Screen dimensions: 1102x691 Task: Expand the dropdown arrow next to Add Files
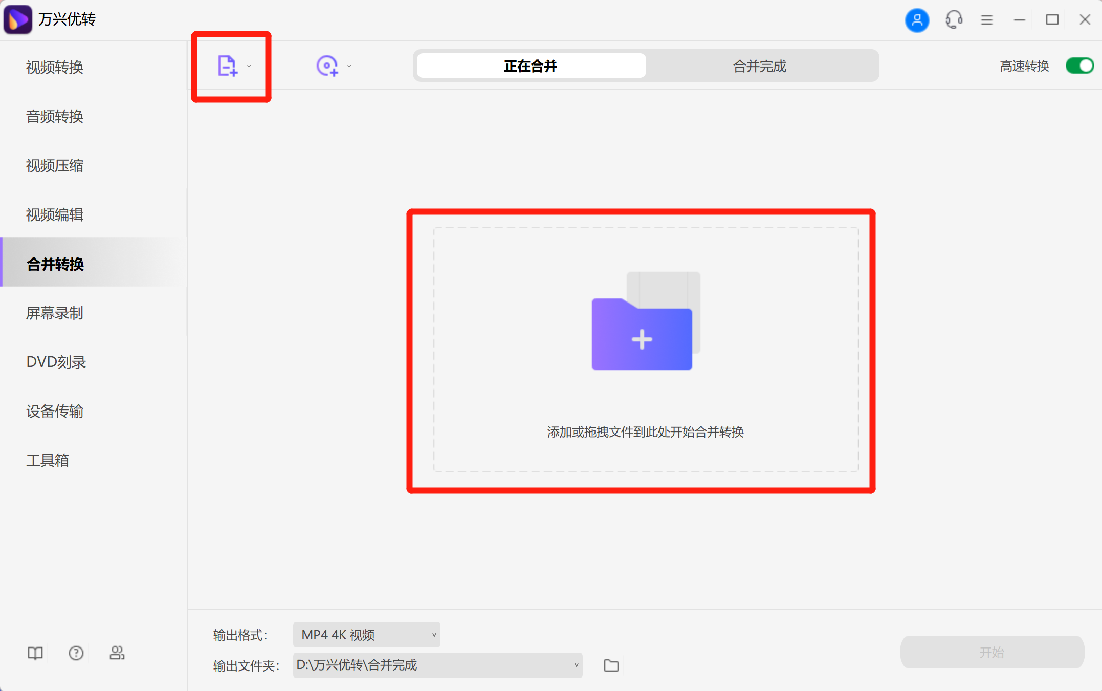pos(249,66)
